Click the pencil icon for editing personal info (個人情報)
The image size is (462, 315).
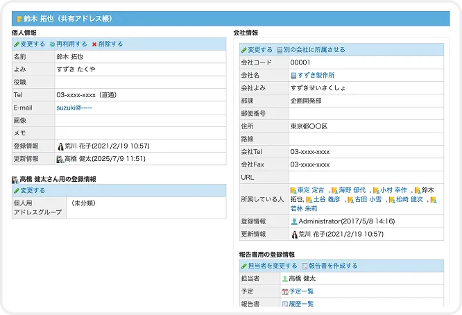click(x=17, y=44)
